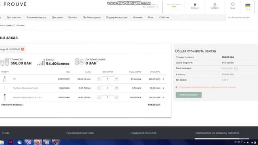Click the home page breadcrumb link
This screenshot has height=145, width=258.
pyautogui.click(x=6, y=25)
